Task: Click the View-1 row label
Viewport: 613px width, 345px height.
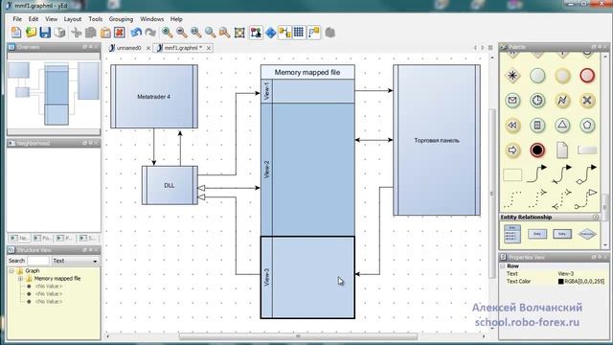Action: tap(266, 91)
